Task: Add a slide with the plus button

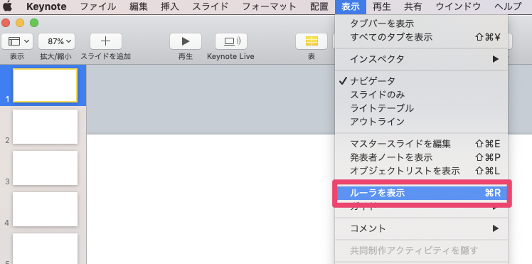Action: [x=106, y=41]
